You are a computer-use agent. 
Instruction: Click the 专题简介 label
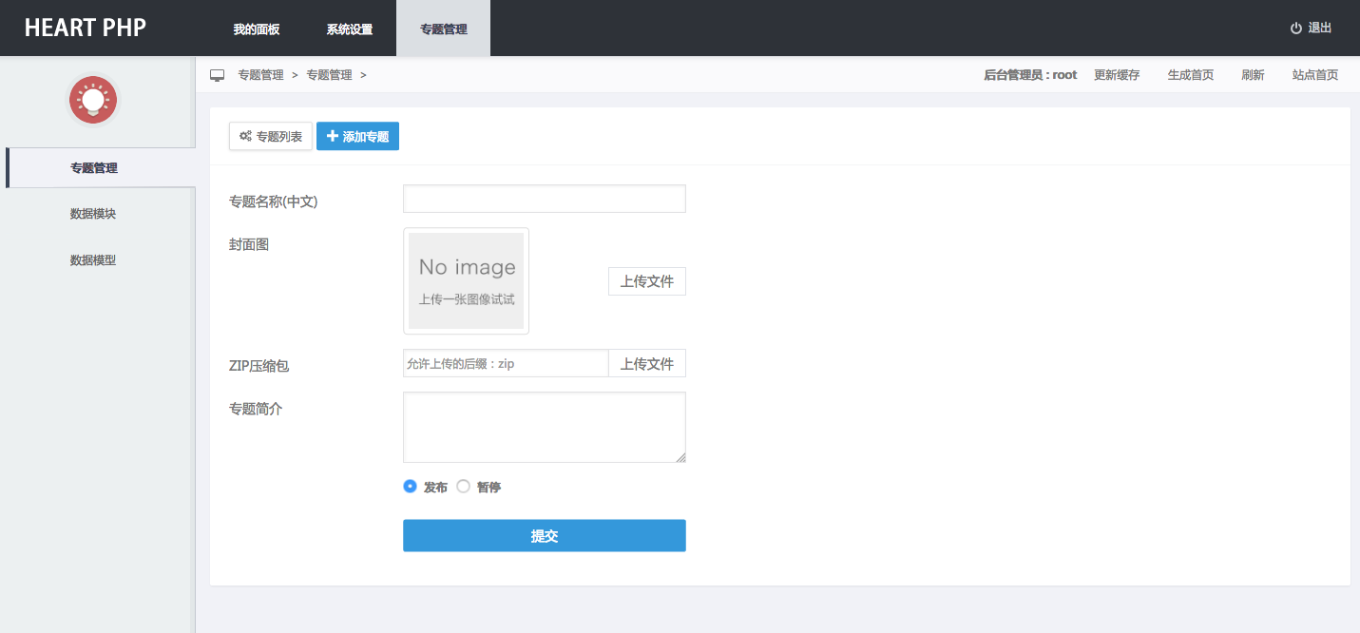pos(256,409)
